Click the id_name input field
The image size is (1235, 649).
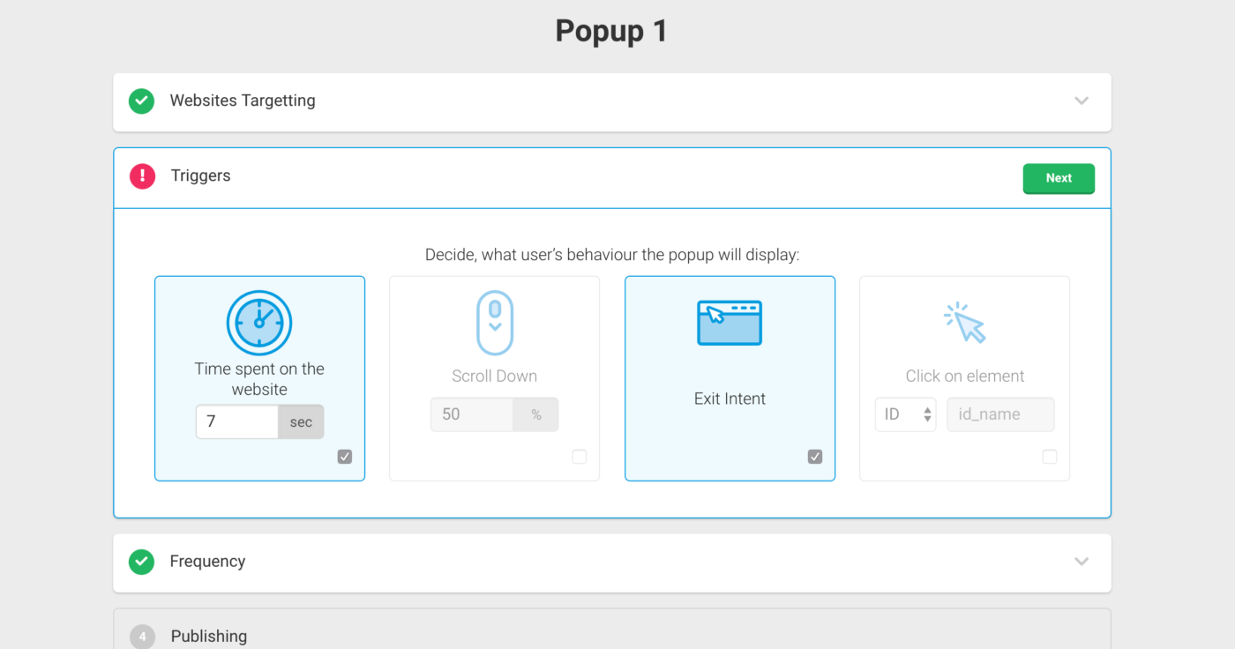tap(1000, 414)
